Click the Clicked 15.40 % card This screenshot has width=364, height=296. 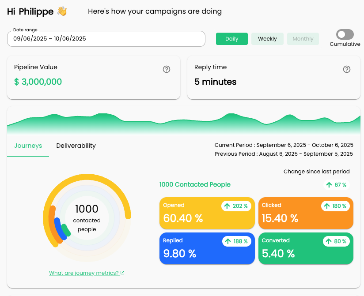point(306,213)
